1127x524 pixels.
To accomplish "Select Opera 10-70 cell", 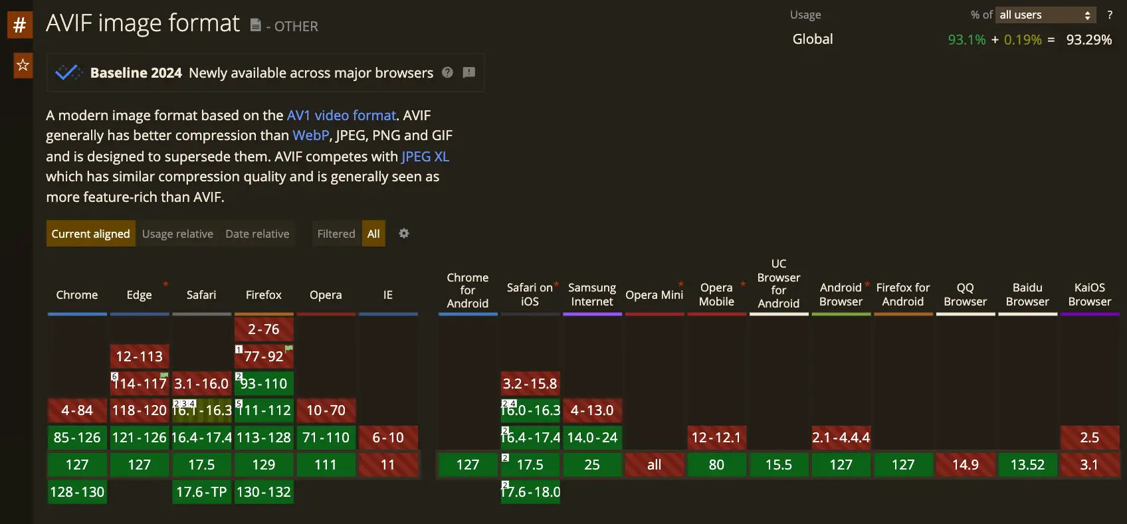I will [x=326, y=410].
